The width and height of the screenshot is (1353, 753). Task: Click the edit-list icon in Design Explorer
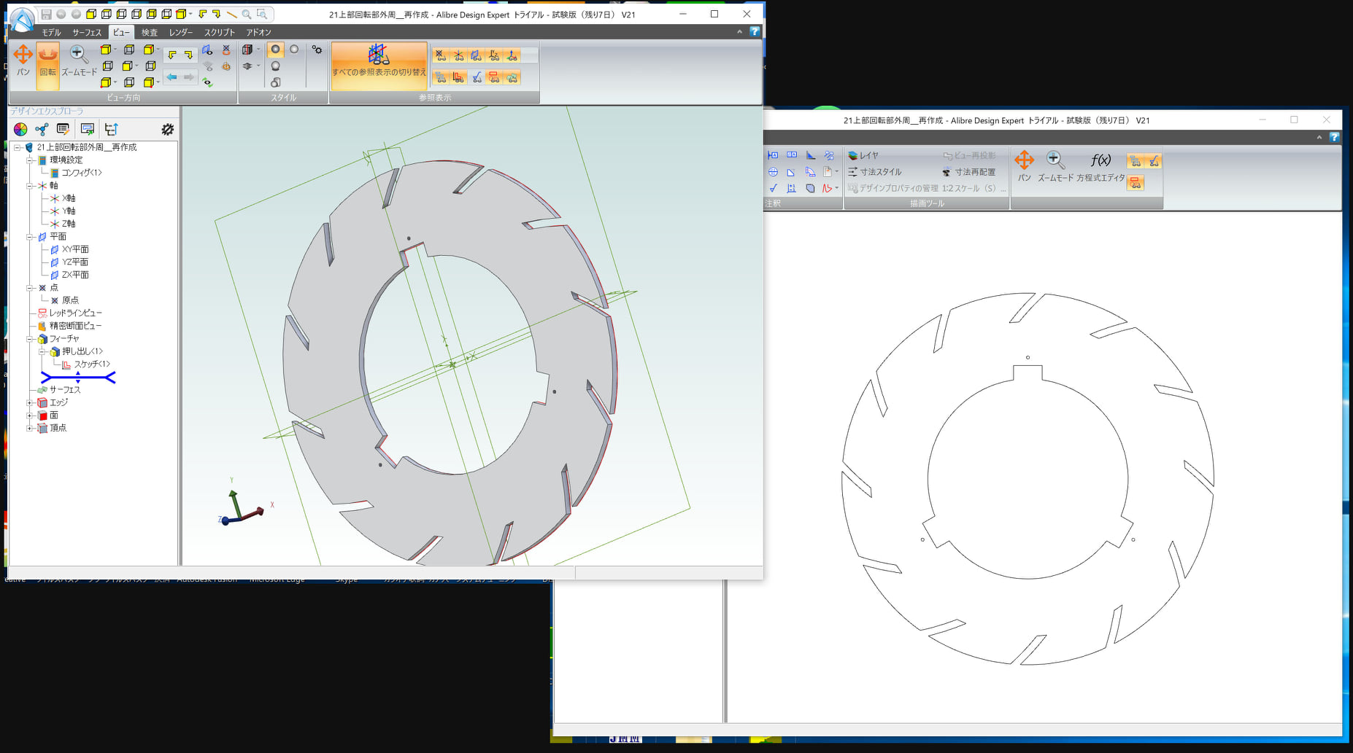point(63,129)
